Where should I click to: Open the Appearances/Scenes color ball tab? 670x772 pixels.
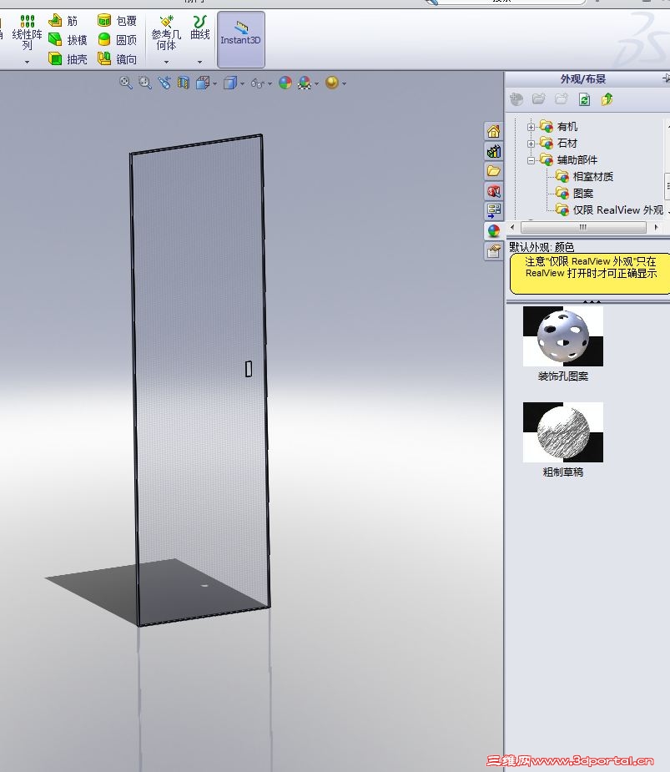[493, 230]
